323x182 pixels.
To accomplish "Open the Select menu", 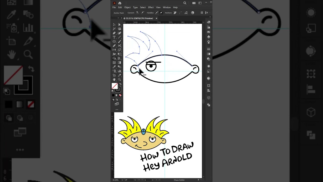I will coord(143,7).
